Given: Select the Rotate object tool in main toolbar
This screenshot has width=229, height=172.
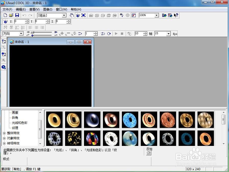Looking at the screenshot, I should 78,15.
